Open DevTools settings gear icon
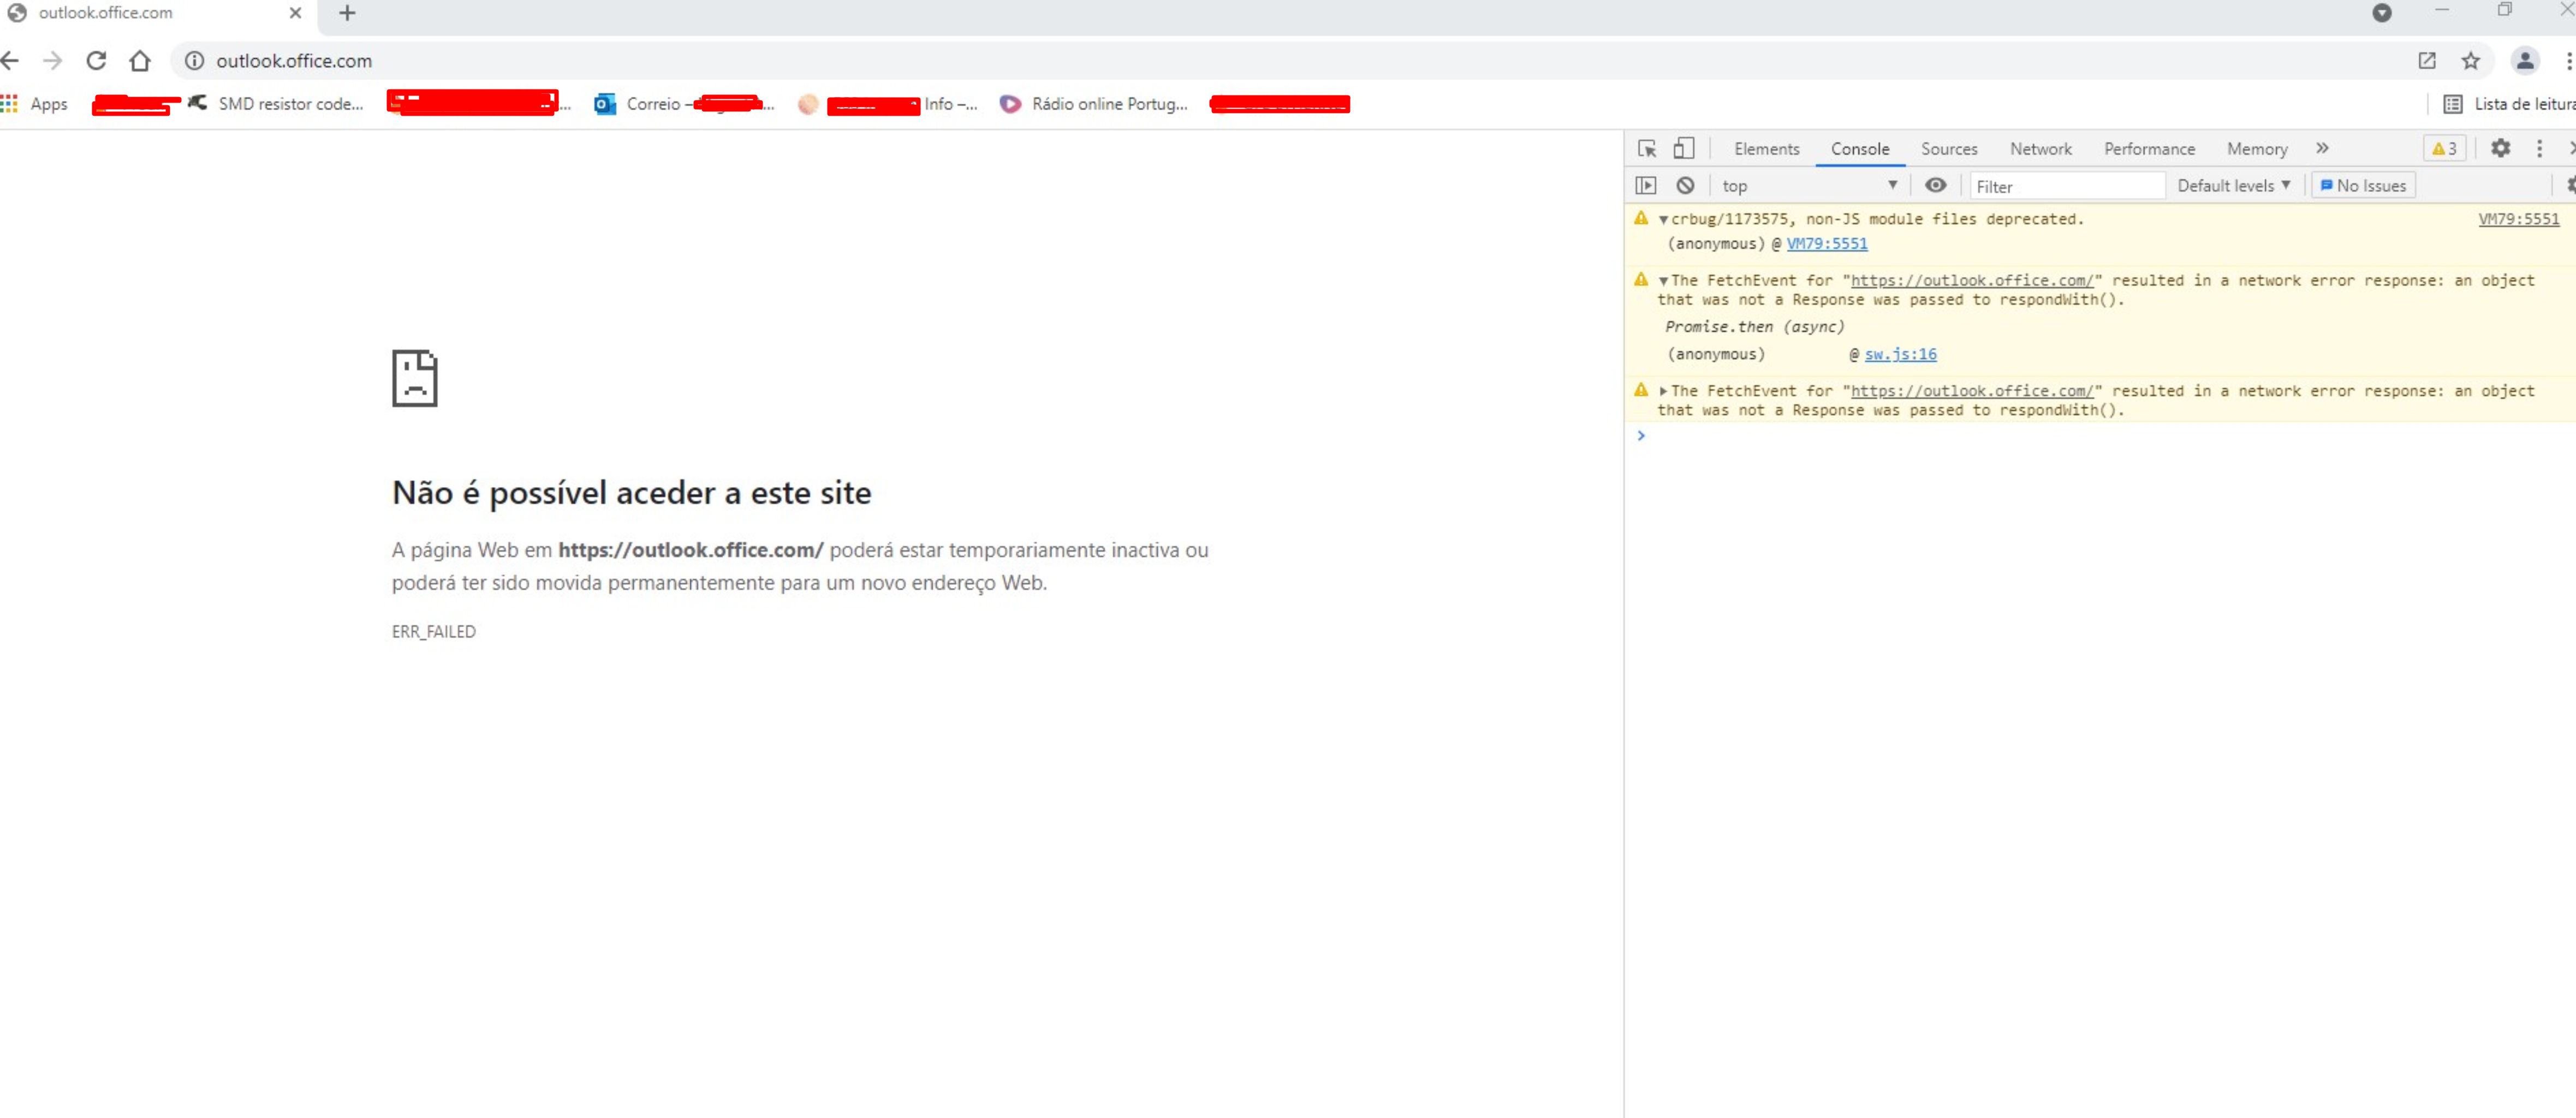The width and height of the screenshot is (2576, 1118). [2500, 149]
